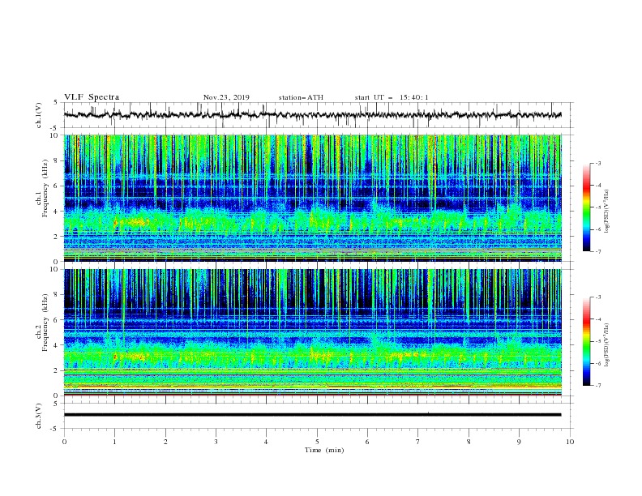Click the date 'Nov.23, 2019'
The width and height of the screenshot is (642, 496).
tap(226, 97)
